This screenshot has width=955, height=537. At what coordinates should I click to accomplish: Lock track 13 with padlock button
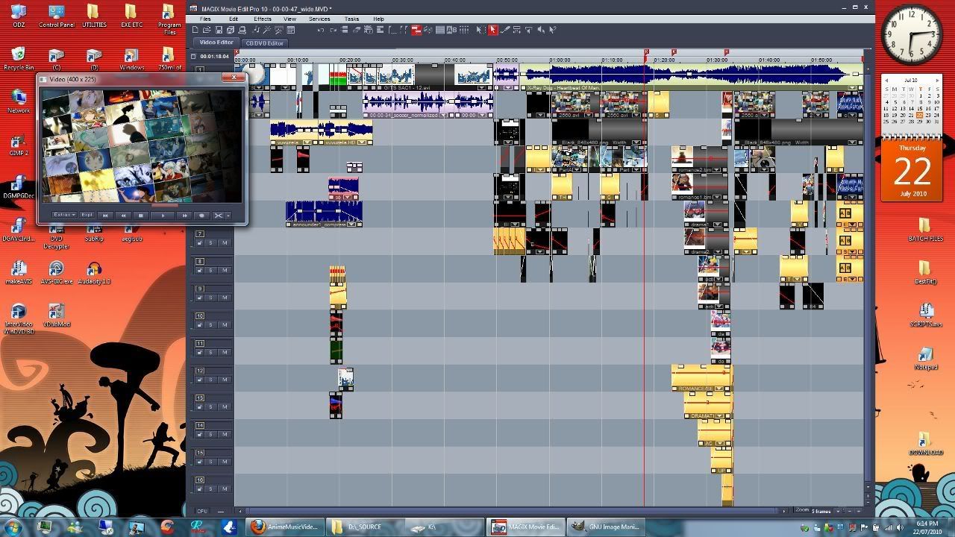[x=200, y=406]
